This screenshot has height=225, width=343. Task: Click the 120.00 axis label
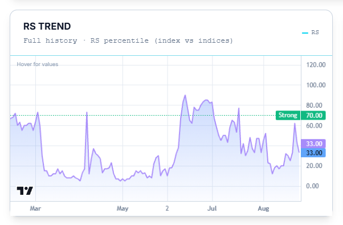[x=316, y=65]
